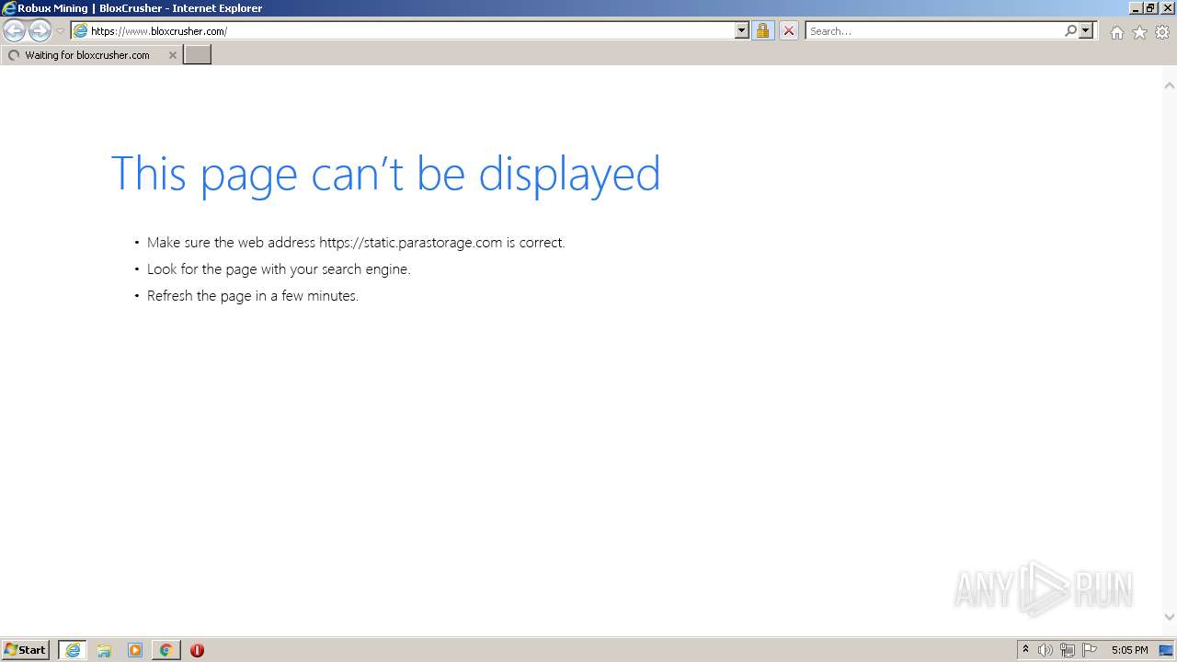Screen dimensions: 1177x662
Task: Open the recent pages dropdown arrow
Action: (60, 31)
